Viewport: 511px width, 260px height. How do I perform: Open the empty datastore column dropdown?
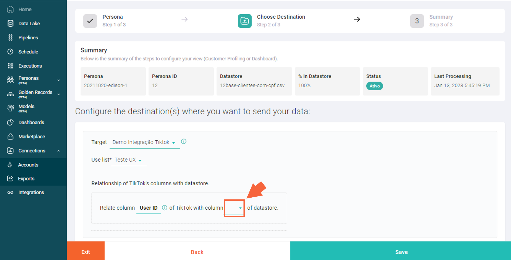click(x=234, y=208)
